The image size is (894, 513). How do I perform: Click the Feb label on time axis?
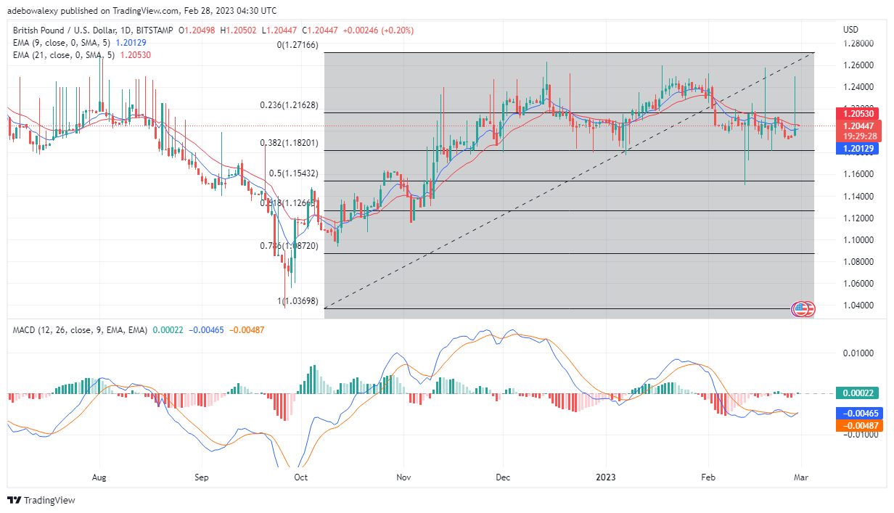pos(708,477)
